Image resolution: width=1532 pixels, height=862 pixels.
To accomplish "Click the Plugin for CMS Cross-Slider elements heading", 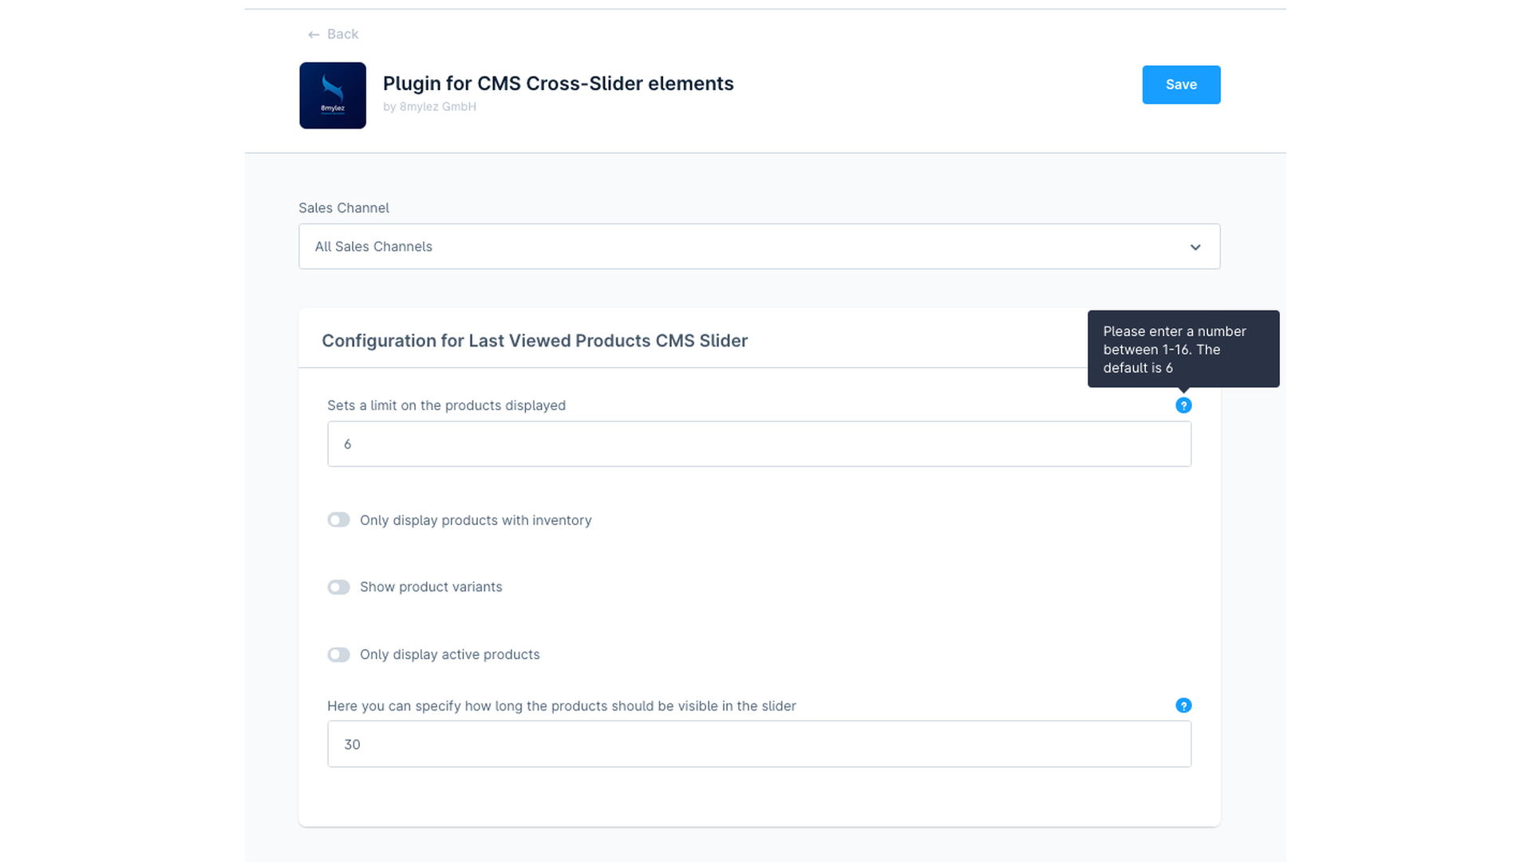I will [558, 84].
